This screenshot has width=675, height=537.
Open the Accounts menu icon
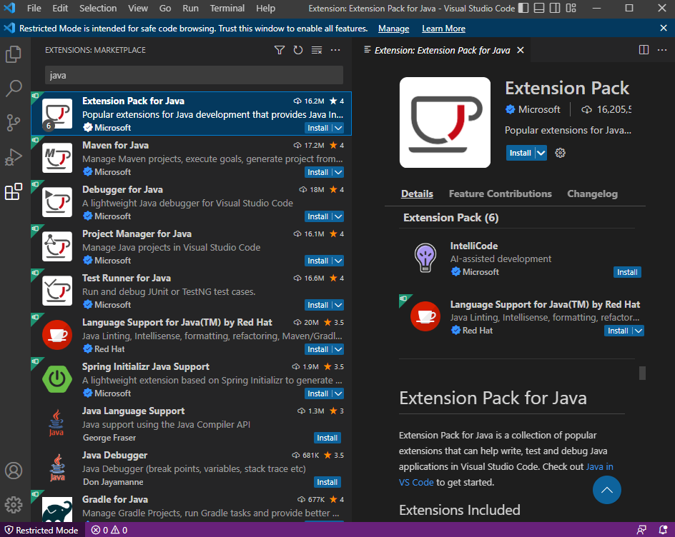click(14, 471)
